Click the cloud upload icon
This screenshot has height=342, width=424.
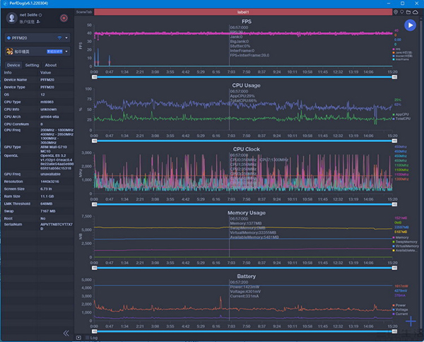click(x=417, y=12)
